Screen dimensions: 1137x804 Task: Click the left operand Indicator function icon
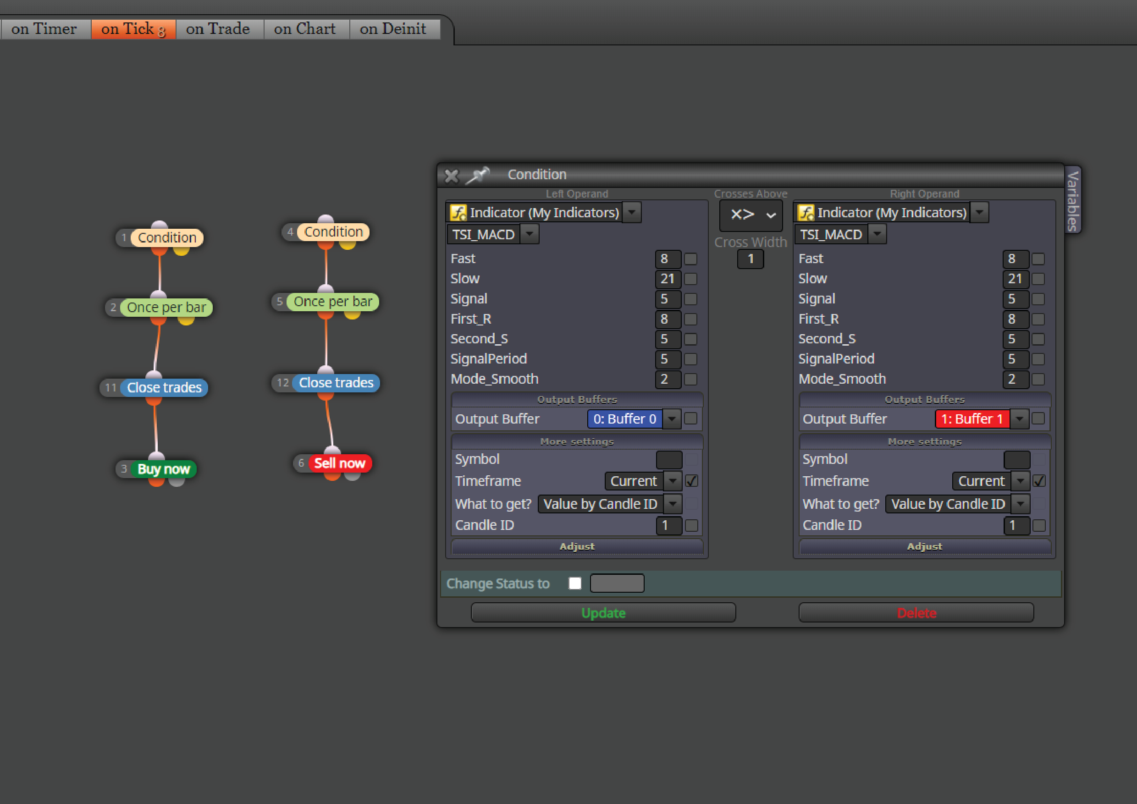tap(458, 213)
